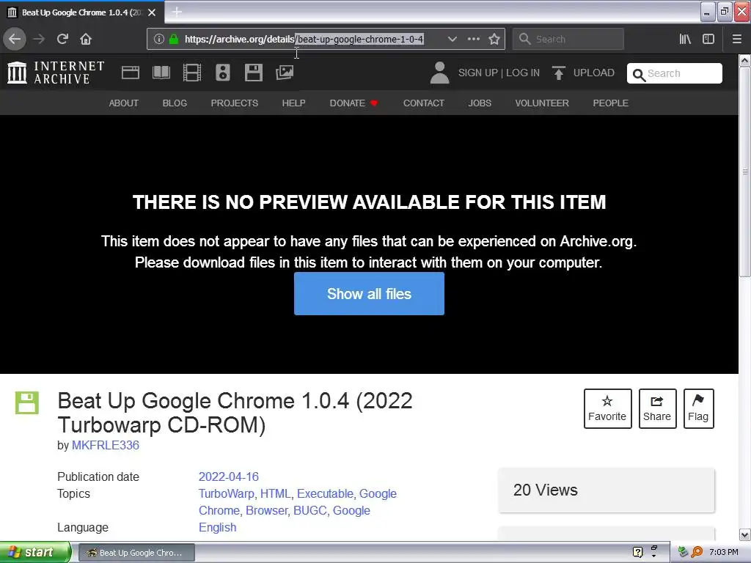Open the Texts book icon
The image size is (751, 563).
(x=161, y=73)
